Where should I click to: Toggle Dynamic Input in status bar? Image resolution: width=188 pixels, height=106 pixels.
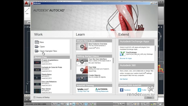[x=80, y=104]
